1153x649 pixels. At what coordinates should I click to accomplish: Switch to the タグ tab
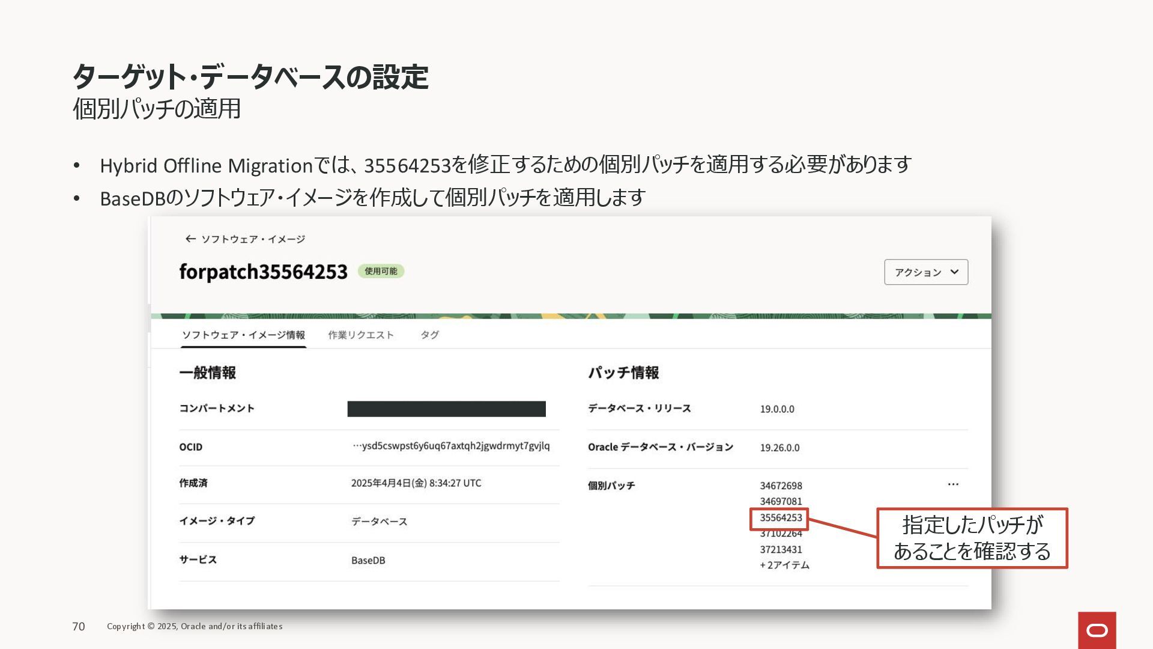click(429, 335)
